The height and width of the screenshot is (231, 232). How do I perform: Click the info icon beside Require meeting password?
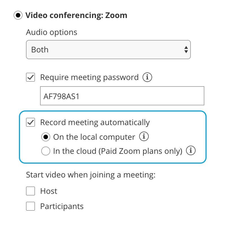147,77
